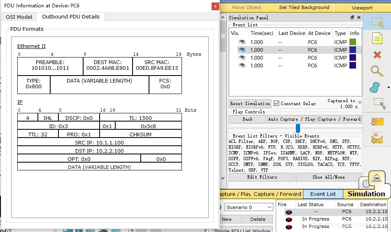Undock the Simulation Panel
Image resolution: width=391 pixels, height=232 pixels.
[352, 17]
